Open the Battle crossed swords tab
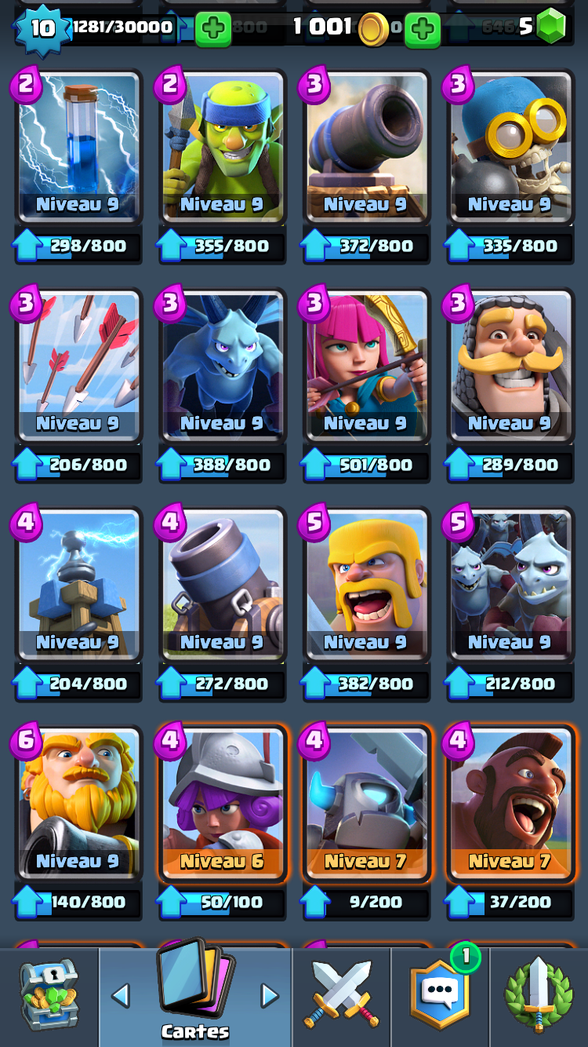Screen dimensions: 588x1047 click(342, 994)
